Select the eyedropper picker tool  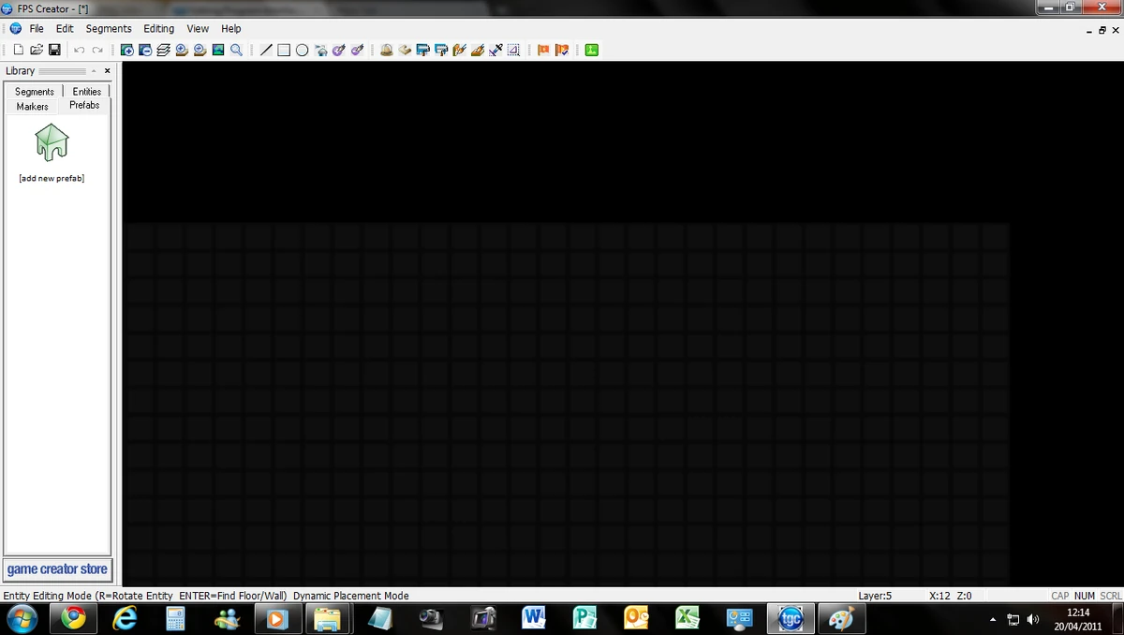click(495, 50)
